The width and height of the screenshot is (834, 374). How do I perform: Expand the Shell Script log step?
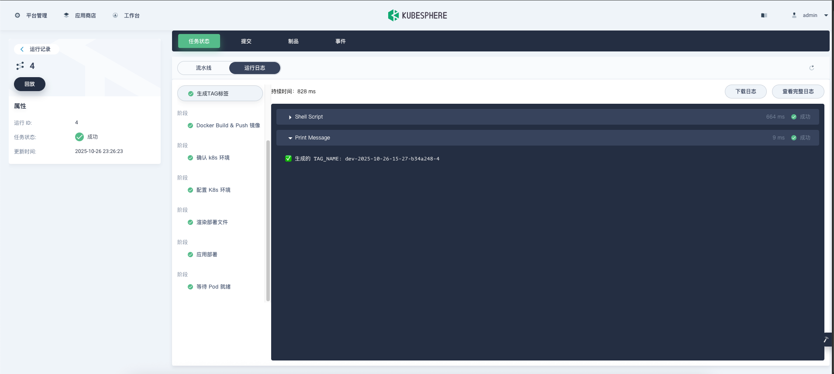(x=290, y=117)
